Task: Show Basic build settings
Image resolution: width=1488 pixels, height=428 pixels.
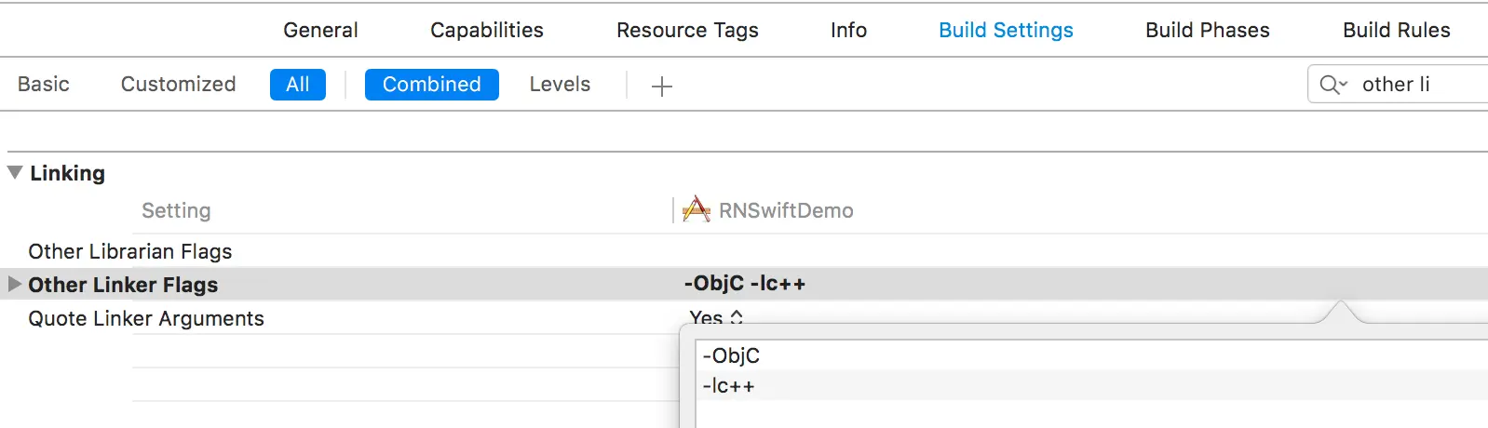Action: 44,84
